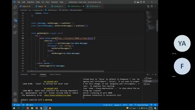This screenshot has width=195, height=110.
Task: Open errors and warnings count in status bar
Action: coord(30,105)
